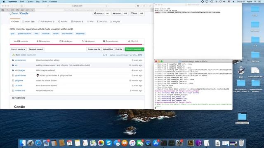Select Candle-master folder on desktop
Viewport: 264px width, 148px height.
point(242,118)
